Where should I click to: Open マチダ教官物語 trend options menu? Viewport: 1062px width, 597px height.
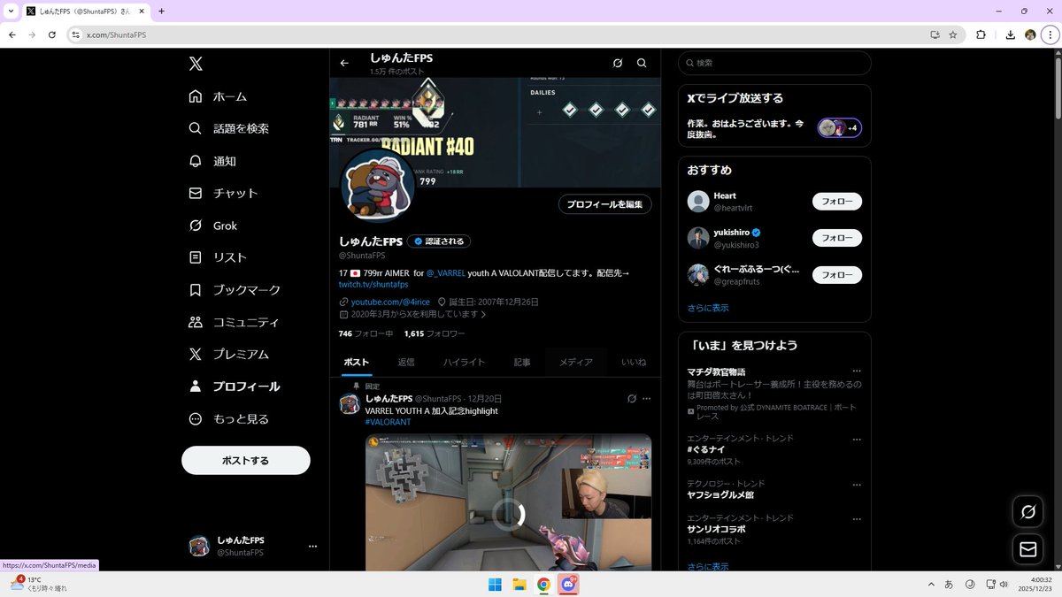[856, 371]
